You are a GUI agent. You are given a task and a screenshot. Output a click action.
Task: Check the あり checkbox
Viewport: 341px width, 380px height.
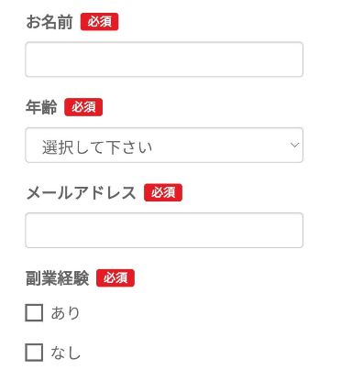coord(34,313)
